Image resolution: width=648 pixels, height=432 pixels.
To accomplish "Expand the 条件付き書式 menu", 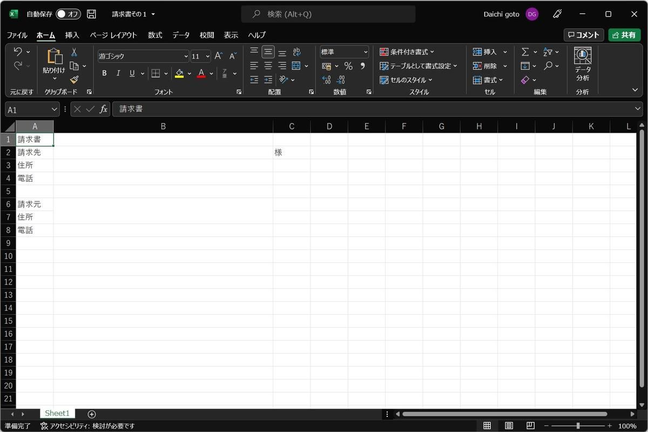I will point(407,52).
